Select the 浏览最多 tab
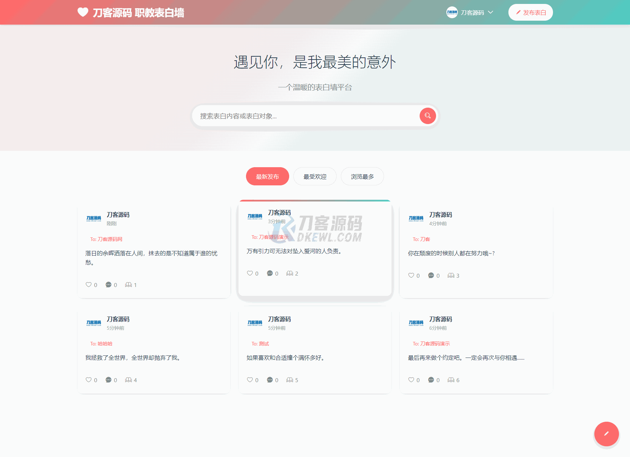Viewport: 630px width, 457px height. pos(362,176)
